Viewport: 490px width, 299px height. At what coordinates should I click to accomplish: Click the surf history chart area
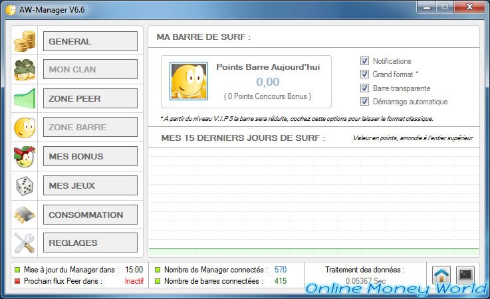(x=314, y=202)
